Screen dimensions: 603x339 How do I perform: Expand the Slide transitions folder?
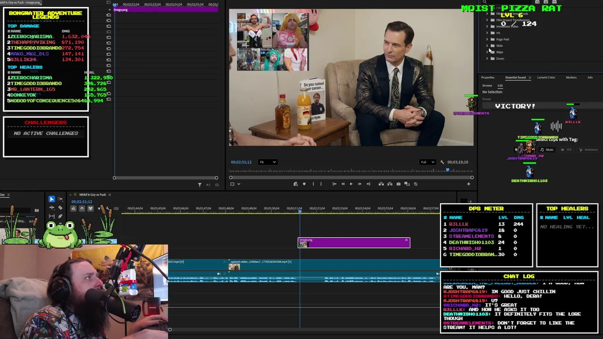pos(487,46)
